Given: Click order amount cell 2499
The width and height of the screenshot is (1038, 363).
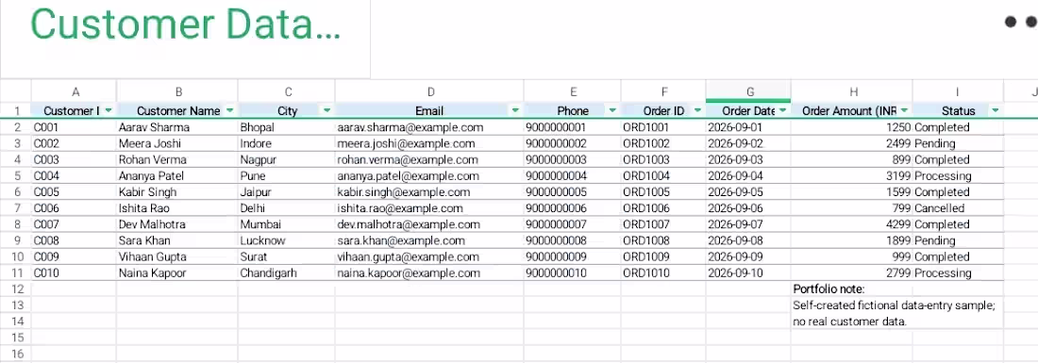Looking at the screenshot, I should point(852,143).
